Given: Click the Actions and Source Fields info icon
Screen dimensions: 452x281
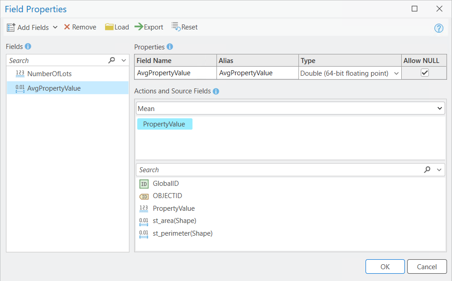Looking at the screenshot, I should [x=216, y=91].
